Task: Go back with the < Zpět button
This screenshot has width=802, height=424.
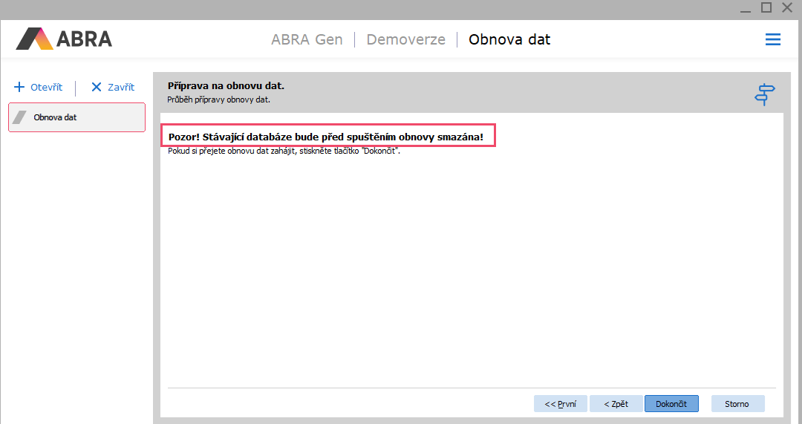Action: click(x=616, y=403)
